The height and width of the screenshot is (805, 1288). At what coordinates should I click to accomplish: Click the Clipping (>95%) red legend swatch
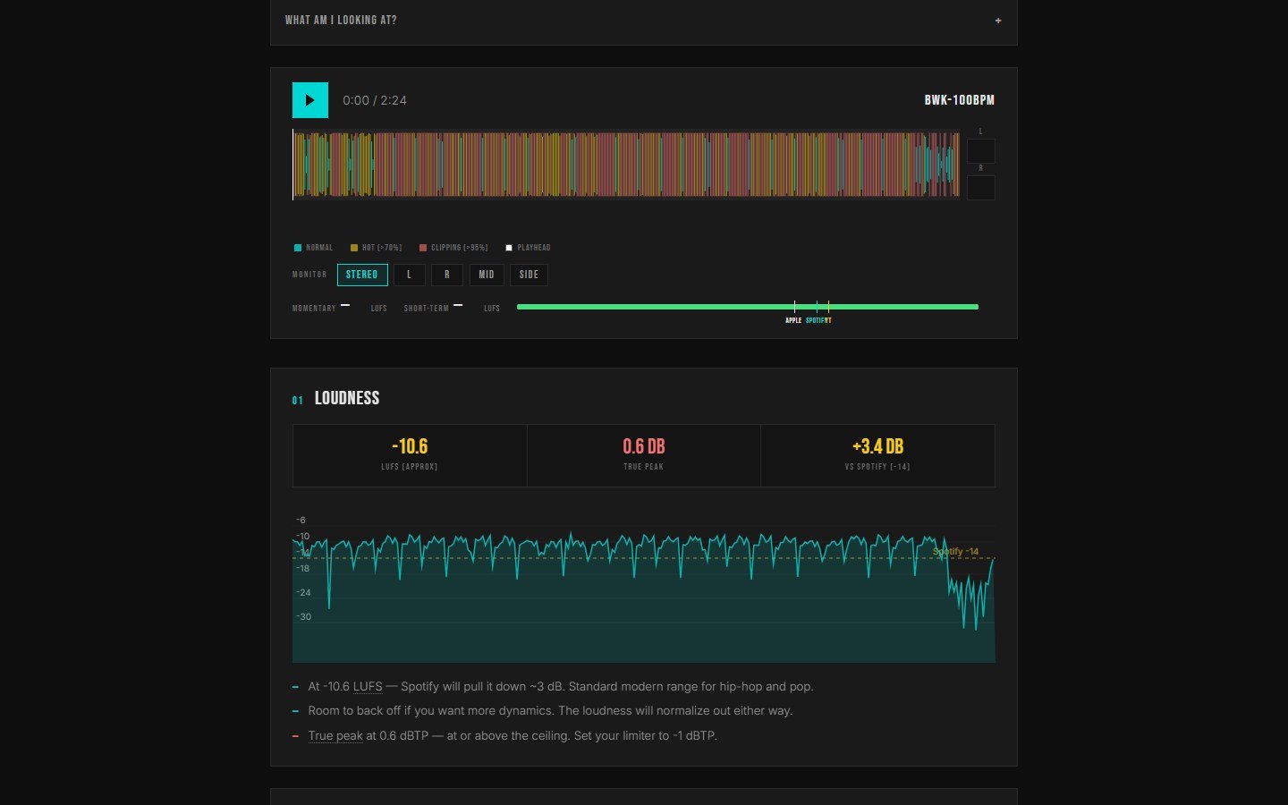[x=423, y=248]
